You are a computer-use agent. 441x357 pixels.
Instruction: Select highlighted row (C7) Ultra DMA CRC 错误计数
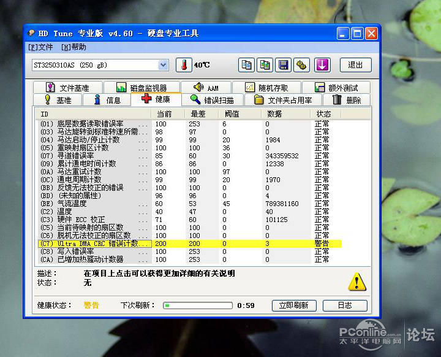click(x=189, y=244)
